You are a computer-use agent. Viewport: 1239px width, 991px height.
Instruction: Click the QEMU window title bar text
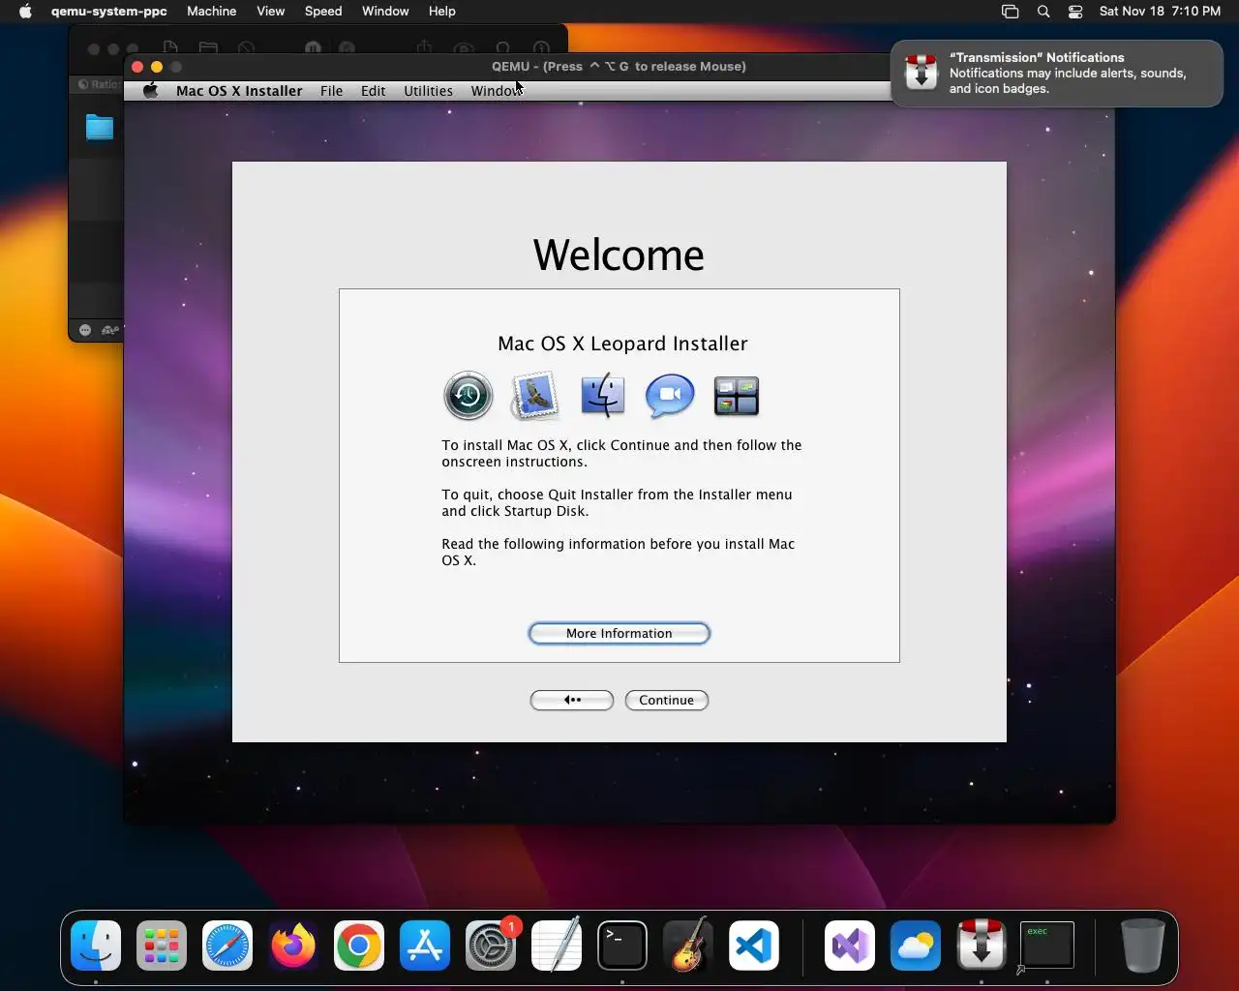[619, 67]
